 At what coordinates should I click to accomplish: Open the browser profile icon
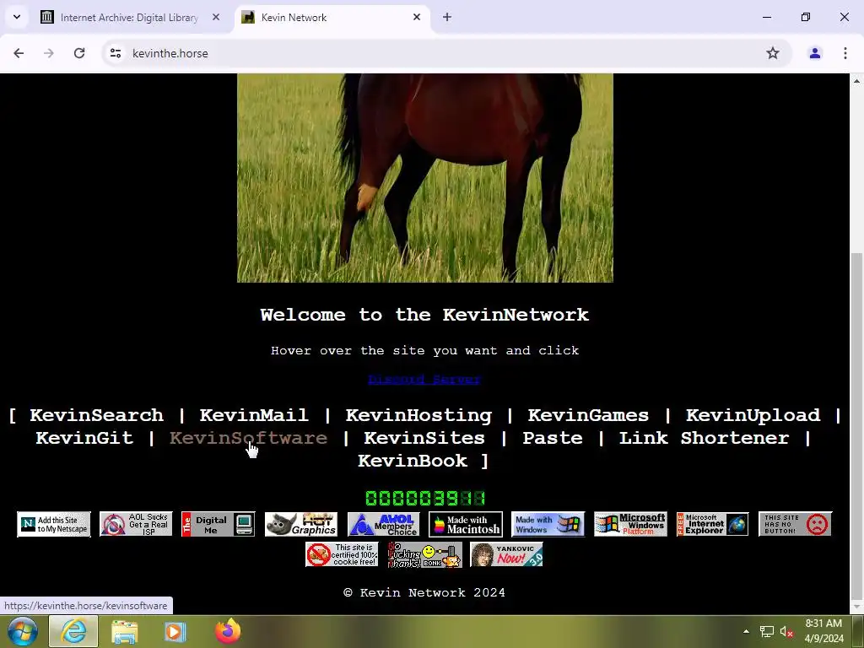click(x=814, y=53)
